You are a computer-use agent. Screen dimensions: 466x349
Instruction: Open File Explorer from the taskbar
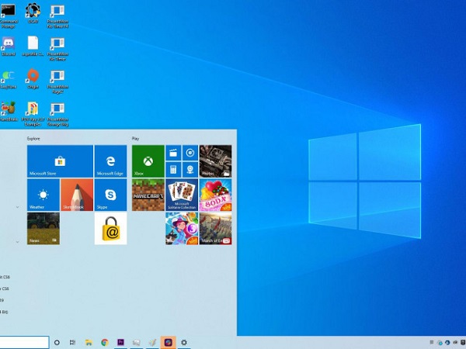[x=89, y=343]
